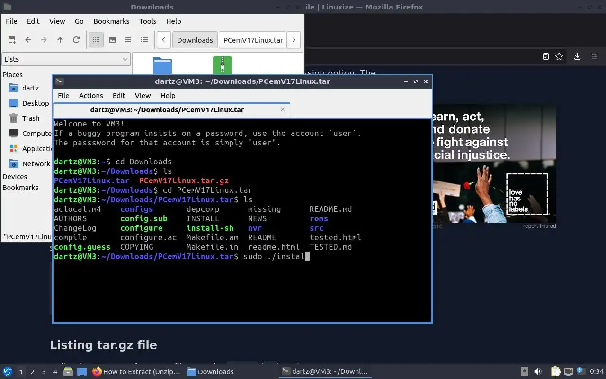
Task: Open Go menu in file manager
Action: click(x=79, y=21)
